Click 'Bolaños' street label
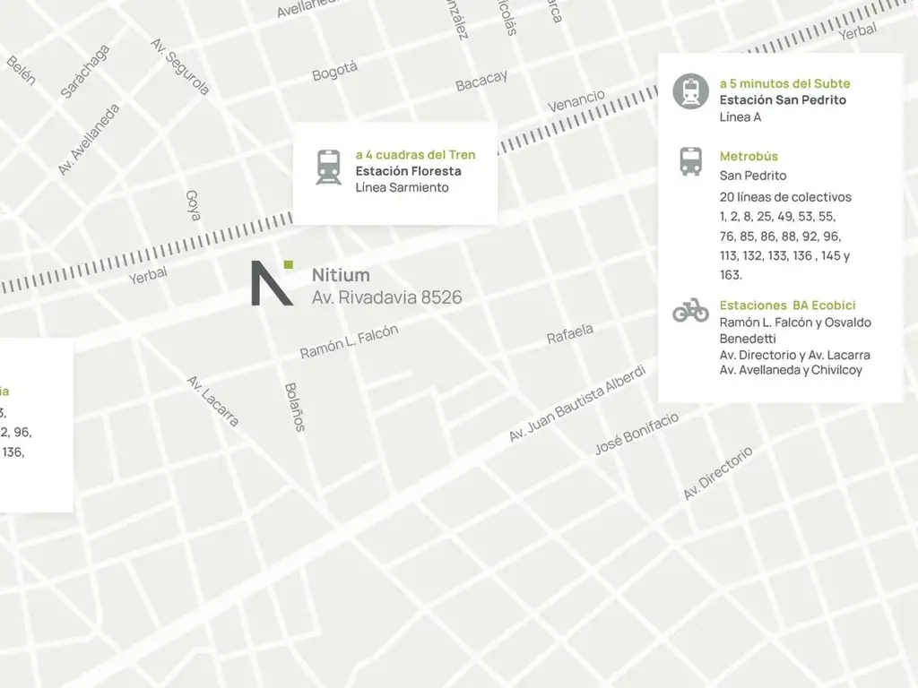 [x=294, y=408]
